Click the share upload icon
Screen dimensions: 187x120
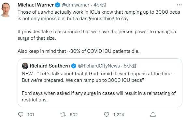[x=153, y=114]
